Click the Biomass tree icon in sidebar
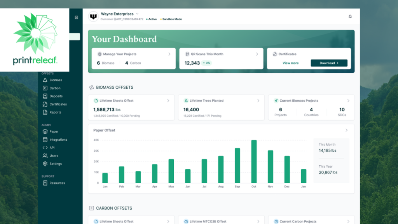Screen dimensions: 398x224 (45, 80)
